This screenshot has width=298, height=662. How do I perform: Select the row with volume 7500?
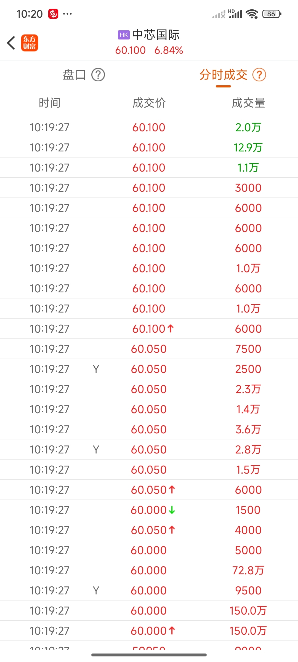(149, 349)
